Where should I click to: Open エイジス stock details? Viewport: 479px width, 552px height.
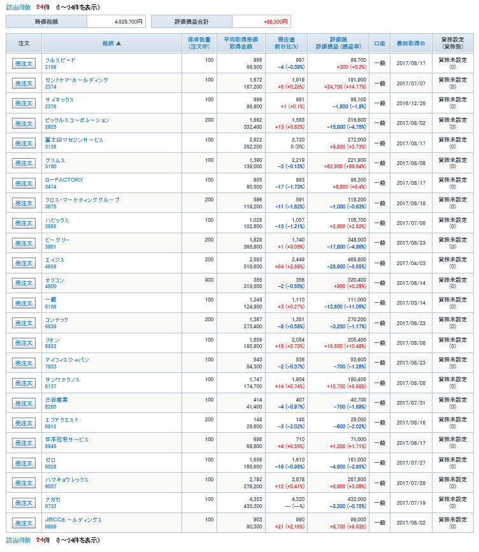point(55,260)
